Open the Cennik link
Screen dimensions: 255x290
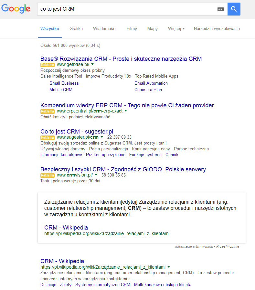click(172, 155)
